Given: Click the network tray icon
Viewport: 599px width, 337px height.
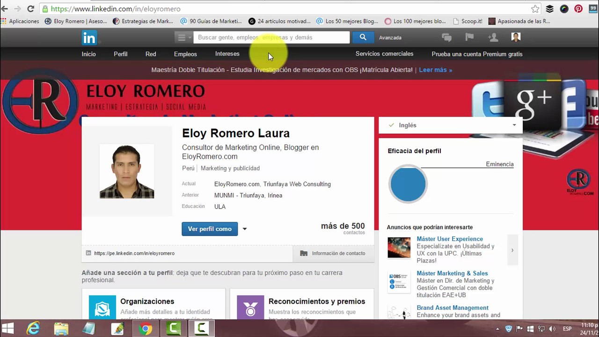Looking at the screenshot, I should click(x=541, y=329).
